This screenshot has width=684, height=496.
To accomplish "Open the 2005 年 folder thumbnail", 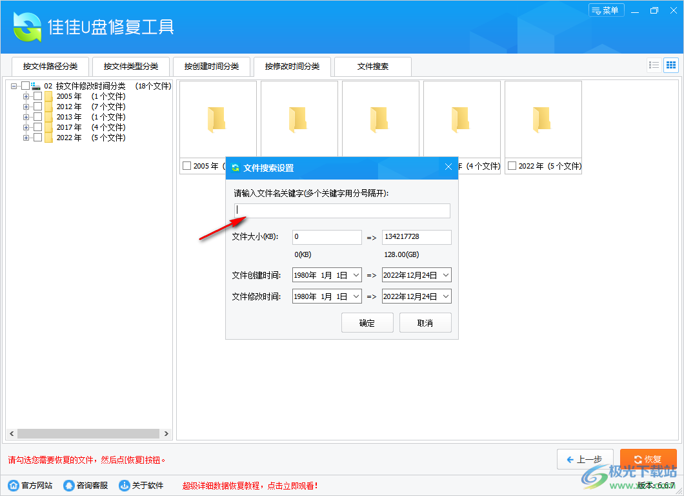I will click(x=217, y=119).
